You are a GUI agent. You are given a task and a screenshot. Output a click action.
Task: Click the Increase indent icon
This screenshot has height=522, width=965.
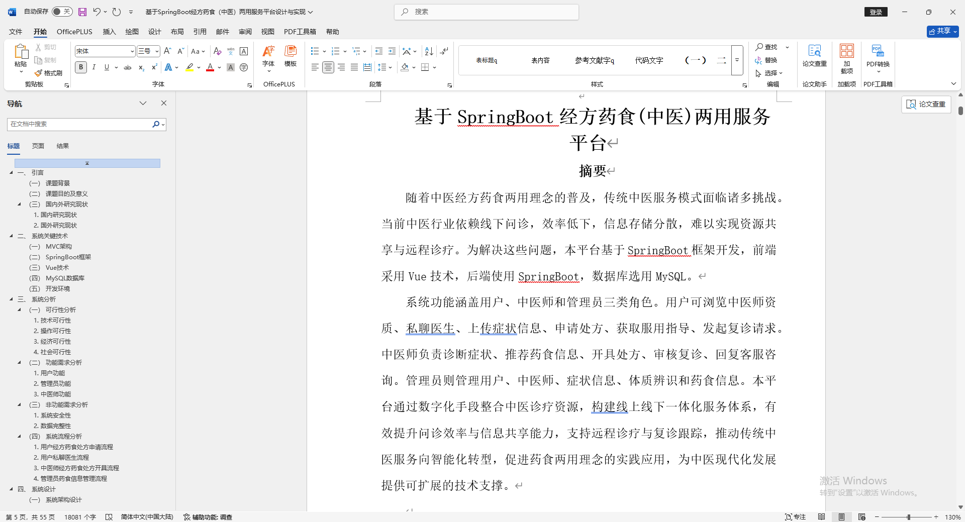pos(392,51)
